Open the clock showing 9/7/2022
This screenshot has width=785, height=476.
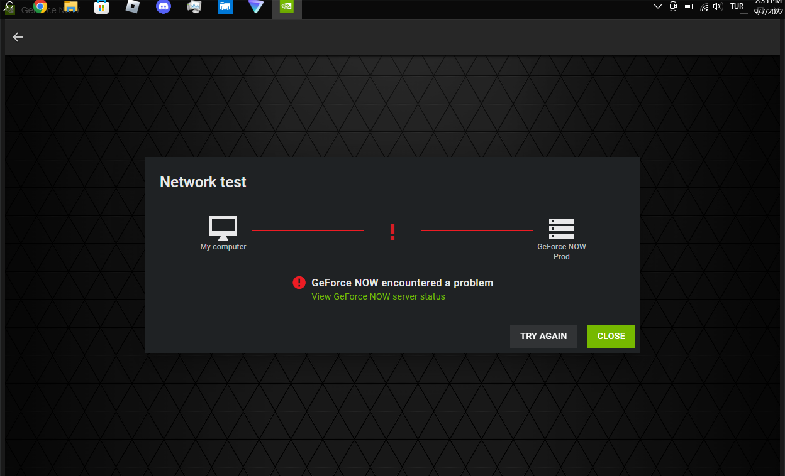(x=767, y=6)
